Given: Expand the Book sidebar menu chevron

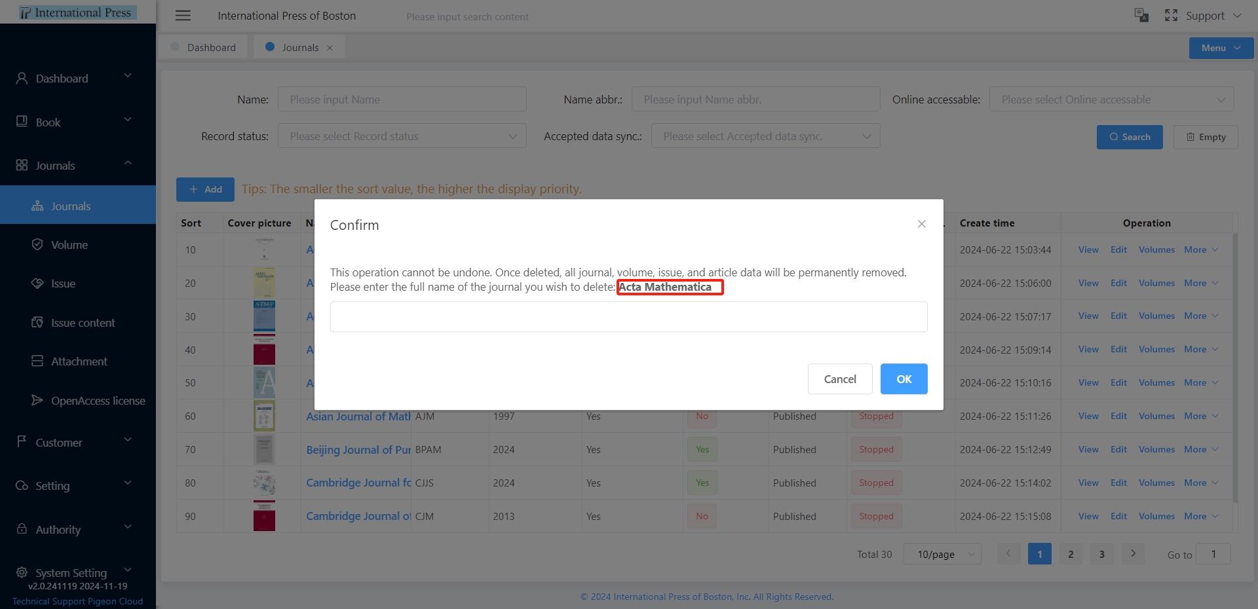Looking at the screenshot, I should (x=128, y=119).
